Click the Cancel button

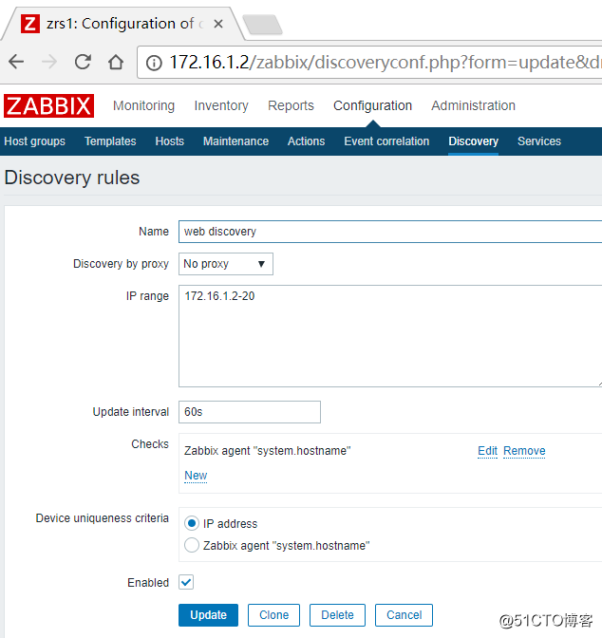404,615
